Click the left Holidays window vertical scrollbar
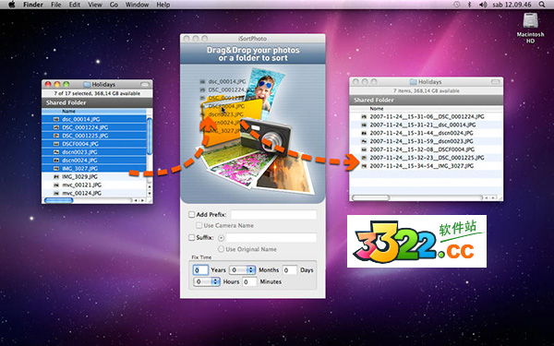 tap(150, 152)
